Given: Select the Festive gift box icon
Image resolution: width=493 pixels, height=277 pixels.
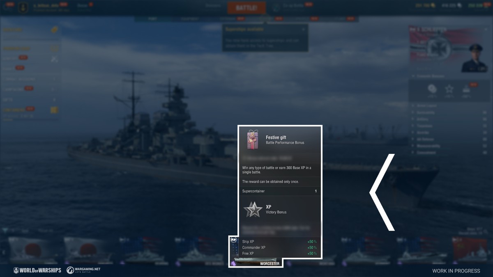Looking at the screenshot, I should [253, 140].
